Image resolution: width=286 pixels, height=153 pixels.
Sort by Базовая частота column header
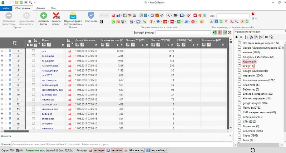(x=112, y=40)
